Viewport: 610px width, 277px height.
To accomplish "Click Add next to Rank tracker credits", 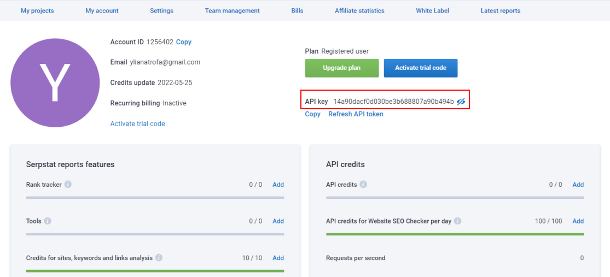I will (278, 185).
